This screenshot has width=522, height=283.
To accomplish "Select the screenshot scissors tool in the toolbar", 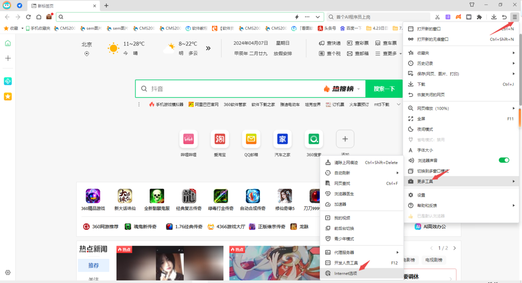I will (x=437, y=17).
